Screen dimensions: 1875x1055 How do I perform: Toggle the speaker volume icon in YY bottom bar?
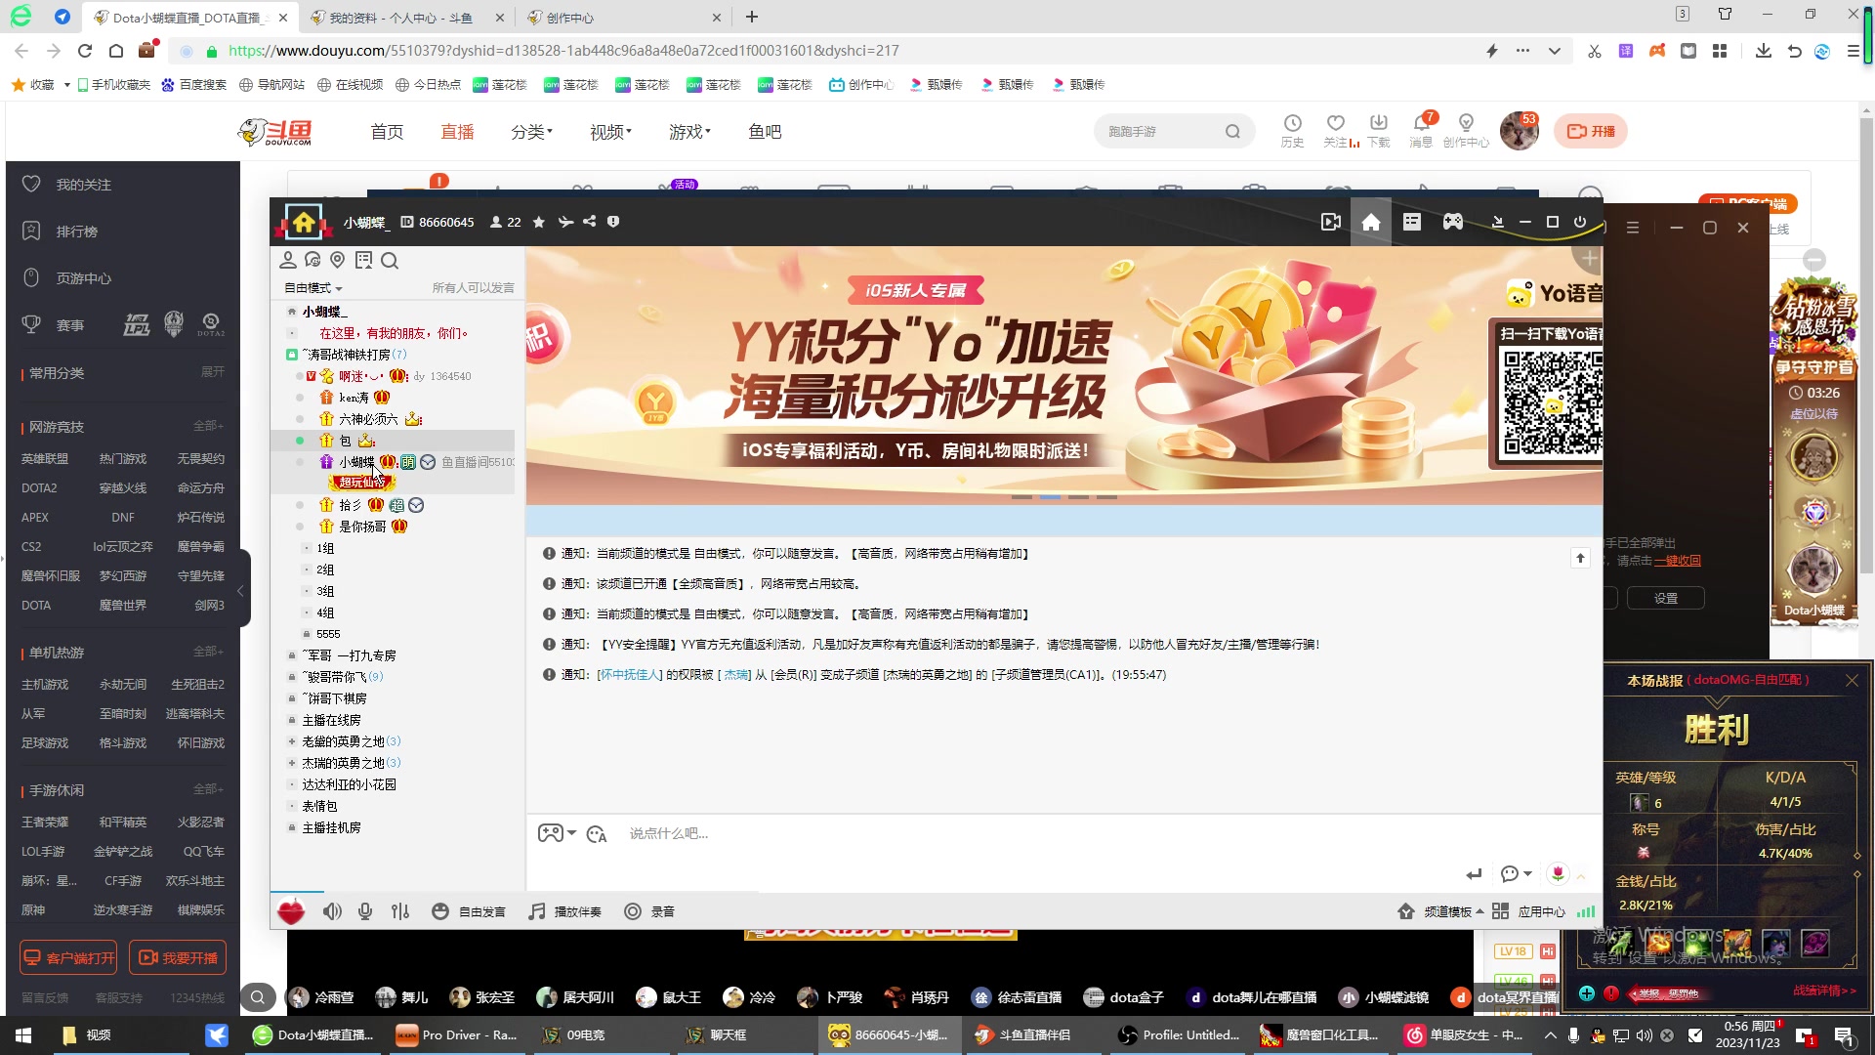(x=332, y=911)
